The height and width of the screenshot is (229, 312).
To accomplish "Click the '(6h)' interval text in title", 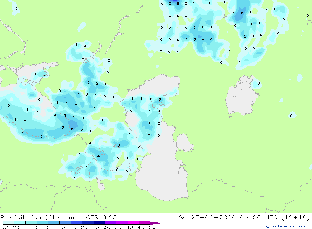I will coord(52,217).
